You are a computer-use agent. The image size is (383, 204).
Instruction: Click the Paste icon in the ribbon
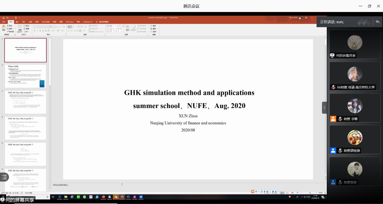pos(4,28)
